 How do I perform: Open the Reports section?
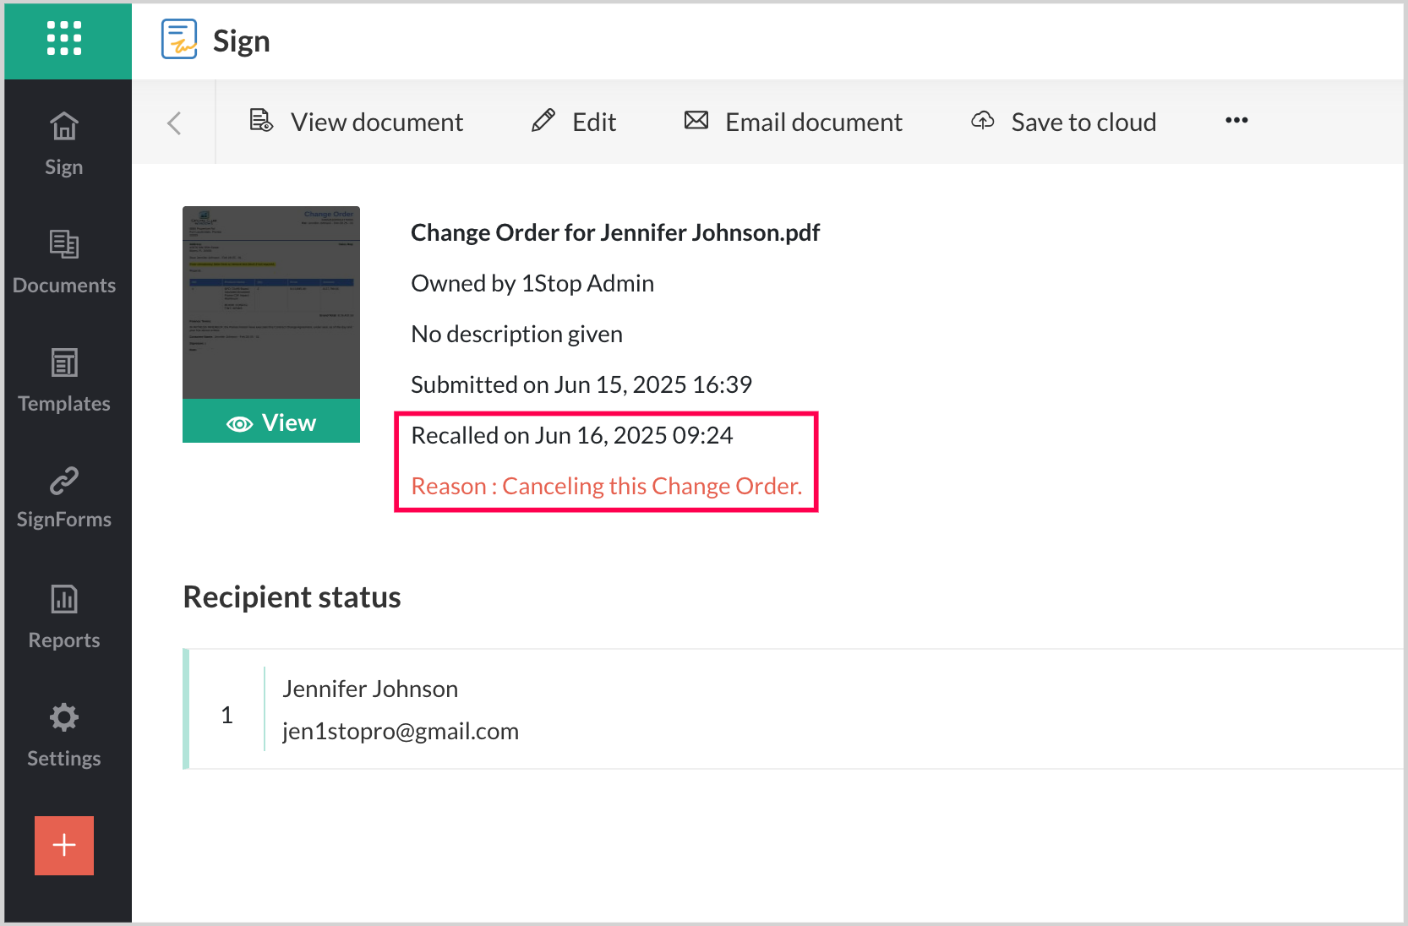click(64, 617)
